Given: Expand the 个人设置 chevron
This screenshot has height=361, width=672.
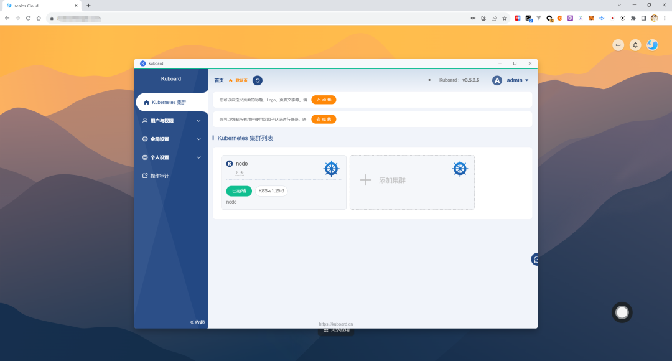Looking at the screenshot, I should point(198,157).
